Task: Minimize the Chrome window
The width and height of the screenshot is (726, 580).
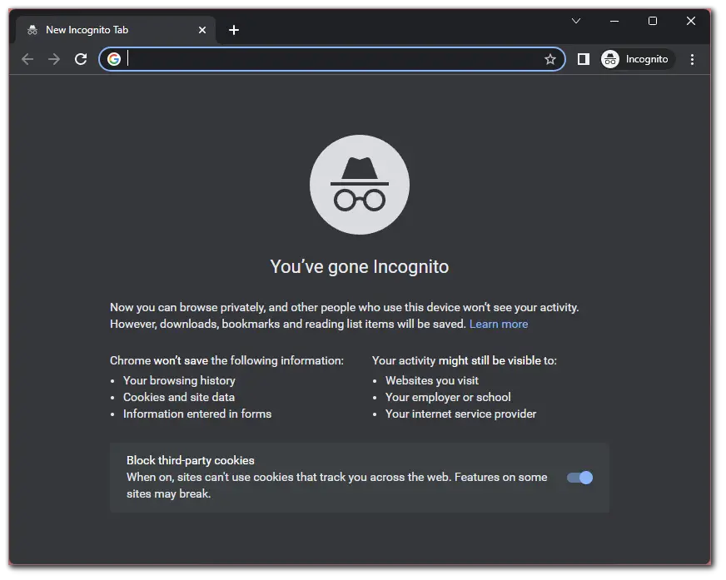Action: (614, 21)
